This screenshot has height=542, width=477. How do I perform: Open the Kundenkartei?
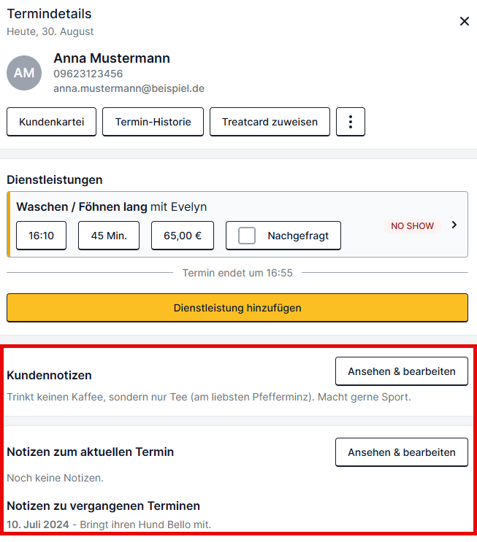point(52,122)
